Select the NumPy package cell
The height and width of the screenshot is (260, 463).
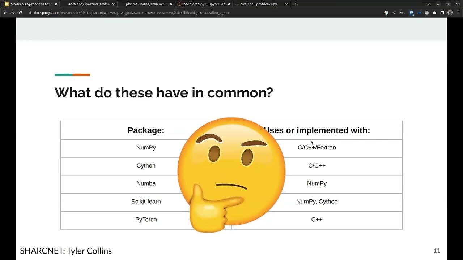(x=146, y=148)
